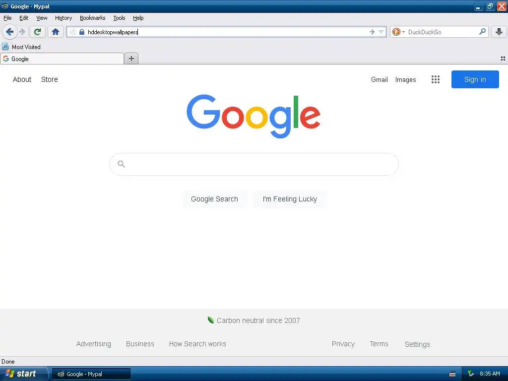Click in the address bar URL field

click(x=226, y=32)
